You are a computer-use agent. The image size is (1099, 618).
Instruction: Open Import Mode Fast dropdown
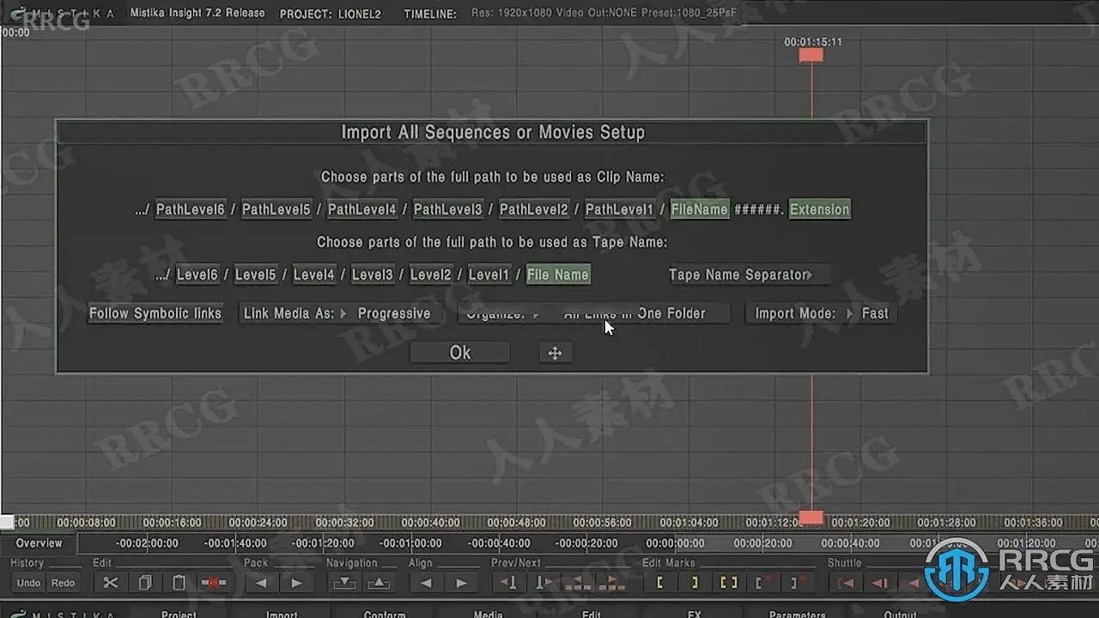point(822,313)
